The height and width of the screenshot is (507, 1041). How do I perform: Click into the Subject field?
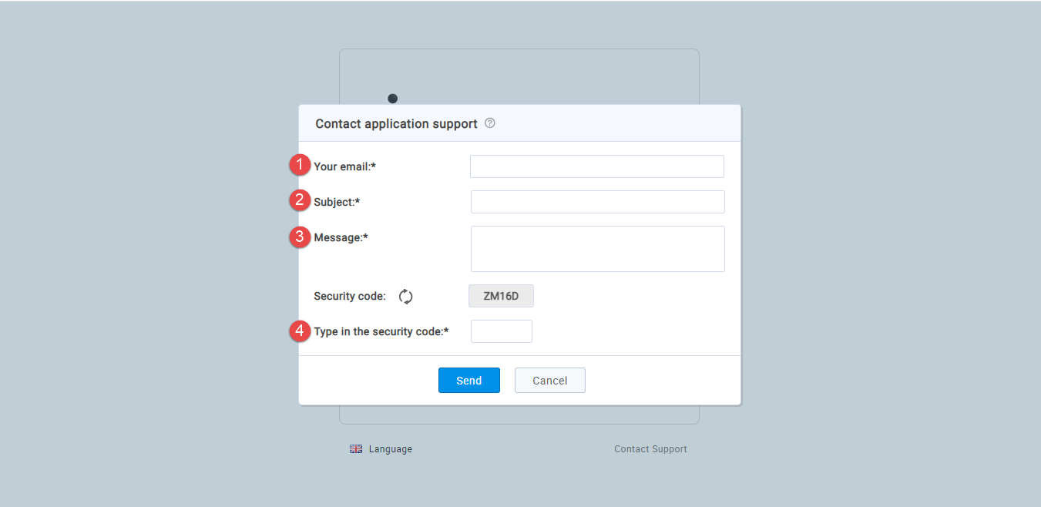click(597, 202)
